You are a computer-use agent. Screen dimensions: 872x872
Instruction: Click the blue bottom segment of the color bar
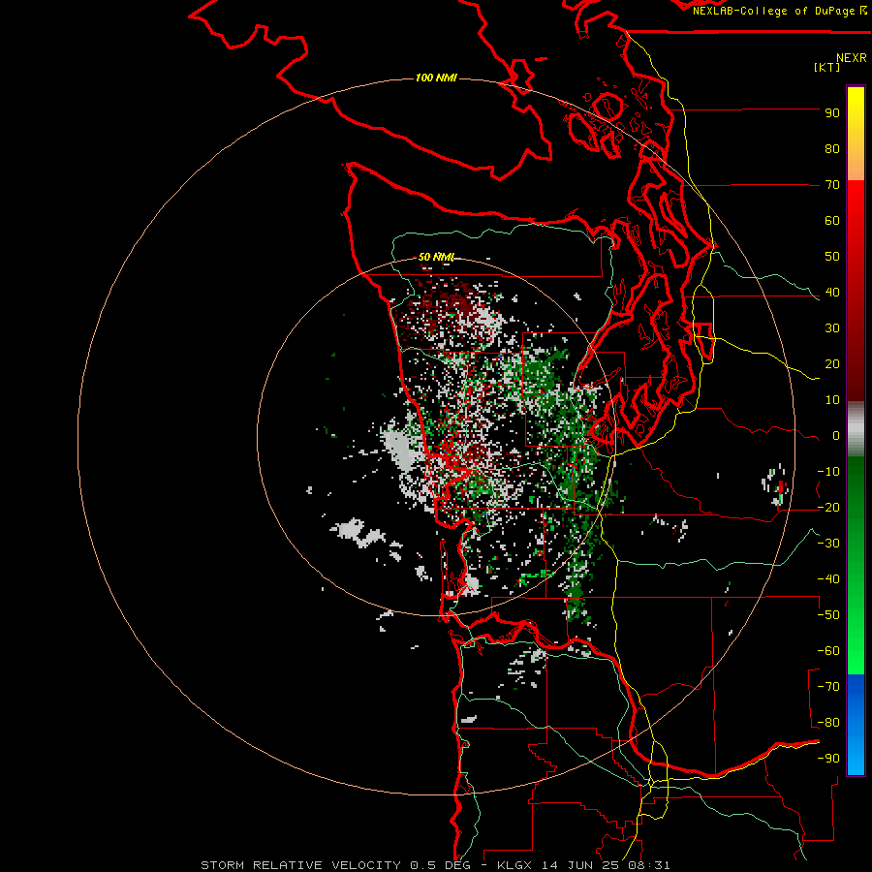856,724
